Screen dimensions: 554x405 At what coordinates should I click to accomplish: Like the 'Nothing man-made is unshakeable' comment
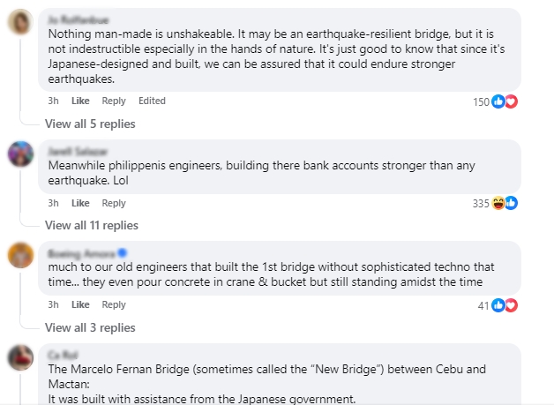coord(80,101)
